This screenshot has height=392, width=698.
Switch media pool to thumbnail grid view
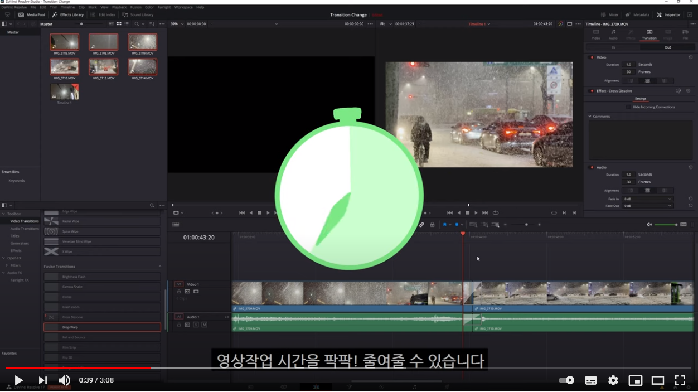click(x=119, y=24)
